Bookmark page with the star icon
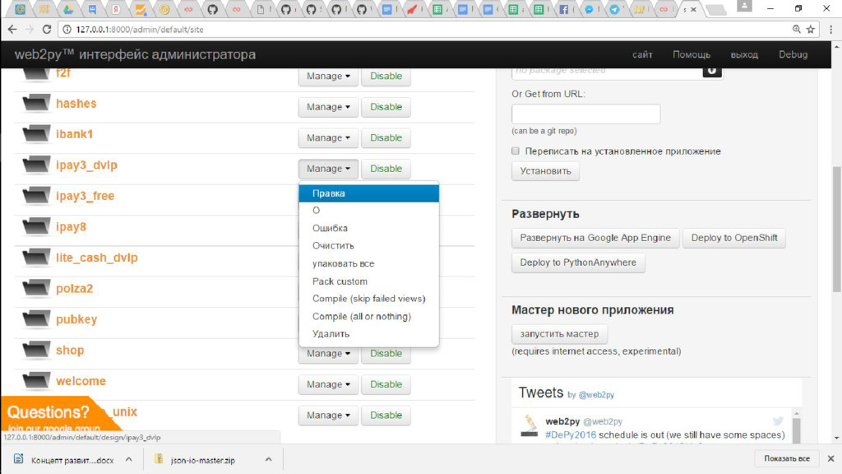The image size is (842, 474). click(810, 30)
